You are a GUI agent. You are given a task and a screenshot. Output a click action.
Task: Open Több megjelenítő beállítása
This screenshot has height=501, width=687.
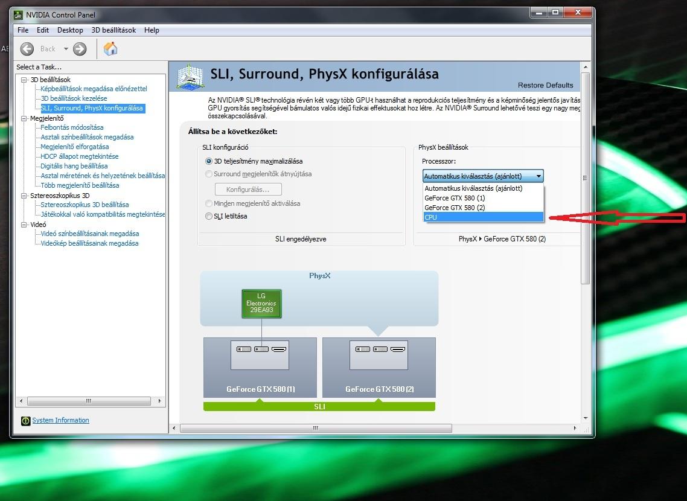[x=80, y=185]
